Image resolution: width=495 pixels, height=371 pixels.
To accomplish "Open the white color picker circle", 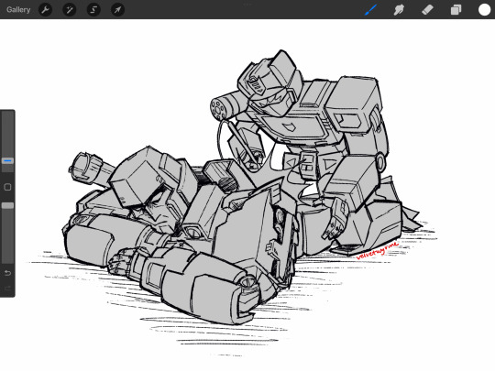I will point(484,10).
